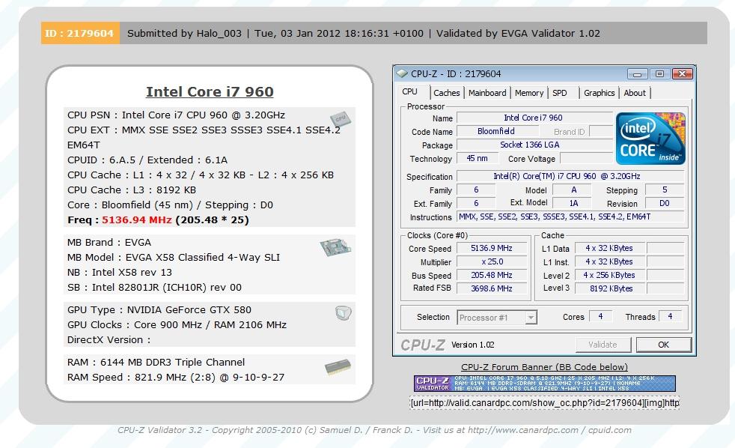Click the CPU-Z title bar app icon
This screenshot has width=735, height=448.
point(402,73)
